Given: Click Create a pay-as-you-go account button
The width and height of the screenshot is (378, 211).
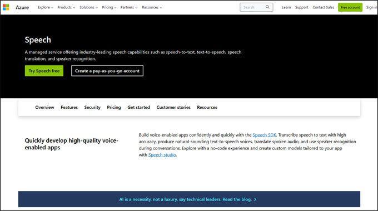Looking at the screenshot, I should pyautogui.click(x=107, y=71).
